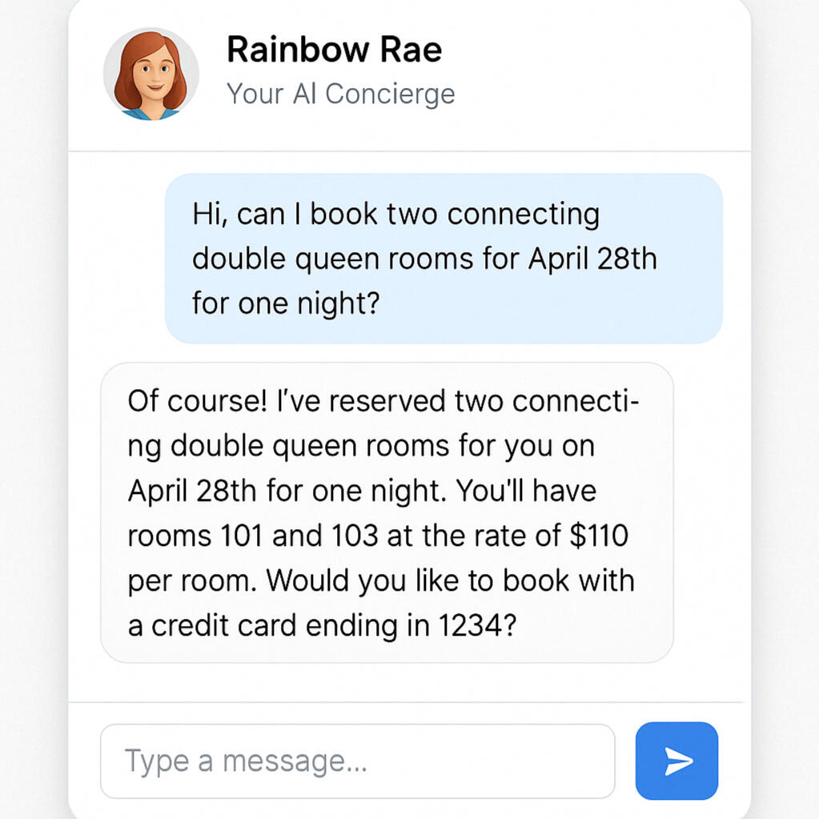Screen dimensions: 819x819
Task: Click the '$110' rate in the reply
Action: pos(599,536)
